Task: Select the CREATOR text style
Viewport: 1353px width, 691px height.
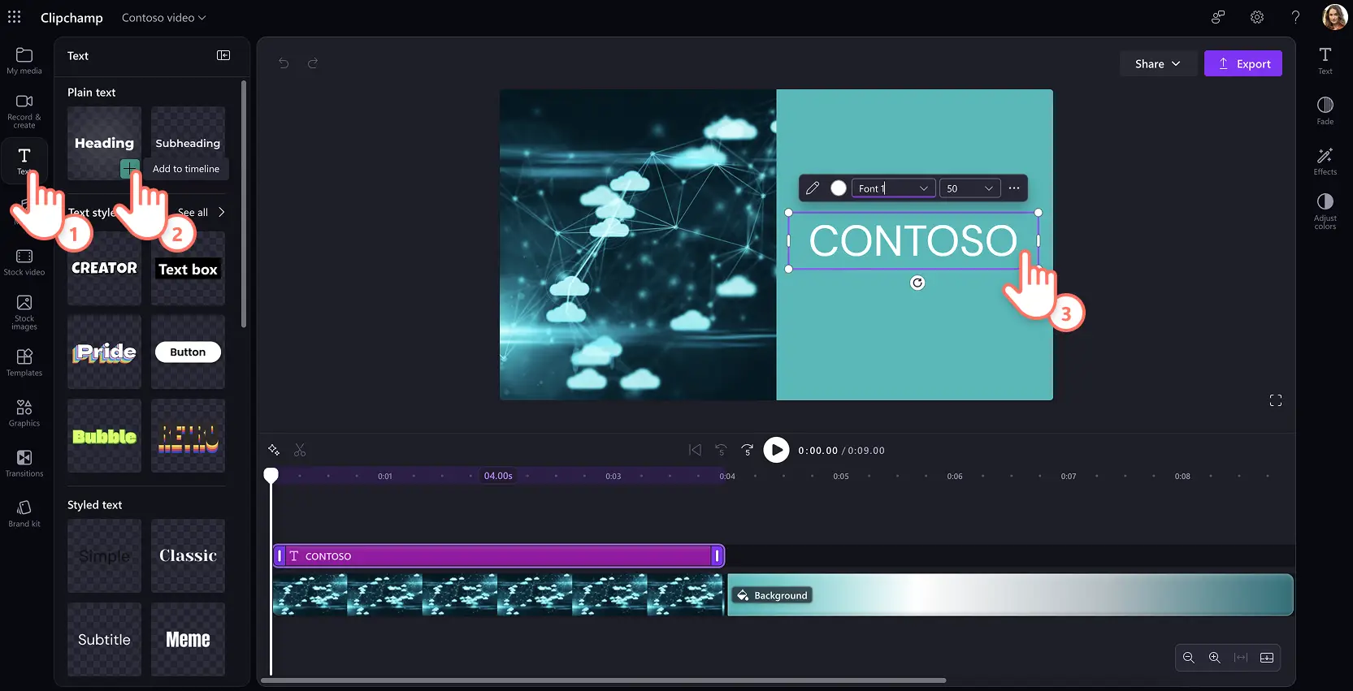Action: point(104,268)
